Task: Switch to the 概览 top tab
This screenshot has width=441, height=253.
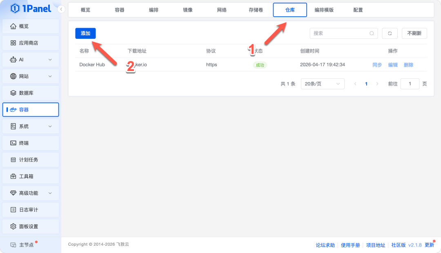Action: tap(85, 10)
